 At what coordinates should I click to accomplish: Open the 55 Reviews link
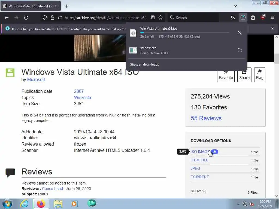click(206, 118)
